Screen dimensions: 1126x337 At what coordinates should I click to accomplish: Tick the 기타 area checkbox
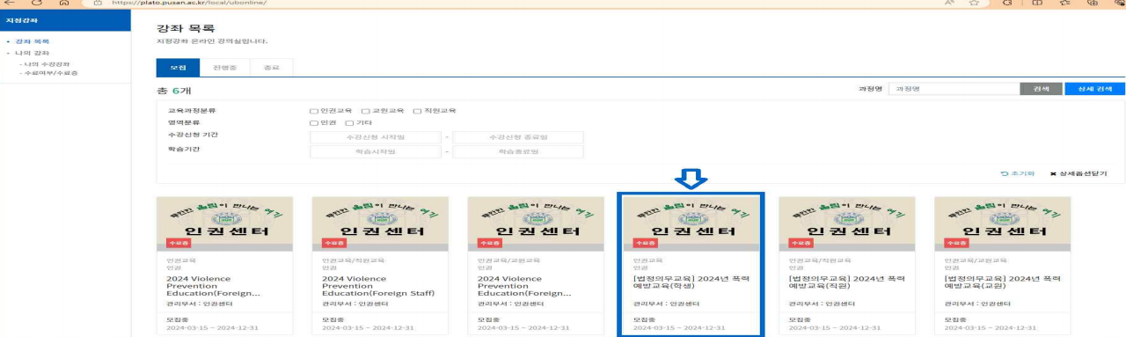click(x=348, y=123)
